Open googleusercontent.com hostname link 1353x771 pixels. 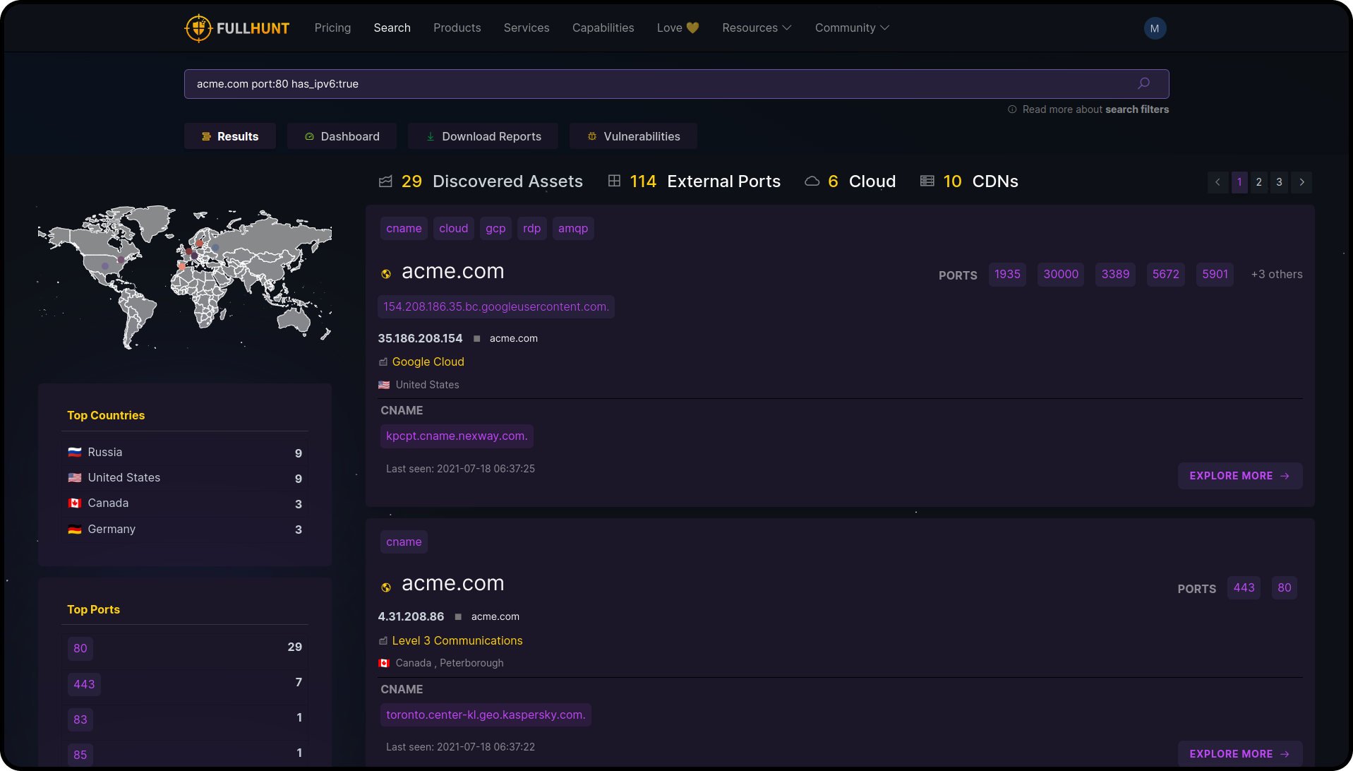(496, 307)
